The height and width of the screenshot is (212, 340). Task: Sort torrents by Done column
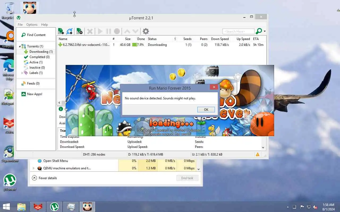coord(141,39)
